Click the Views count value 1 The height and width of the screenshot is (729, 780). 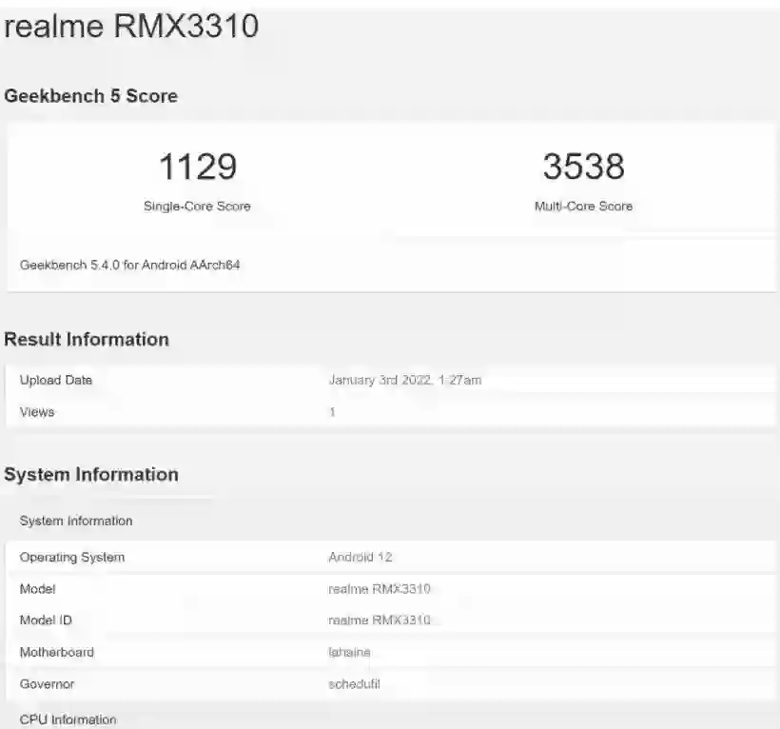point(332,412)
